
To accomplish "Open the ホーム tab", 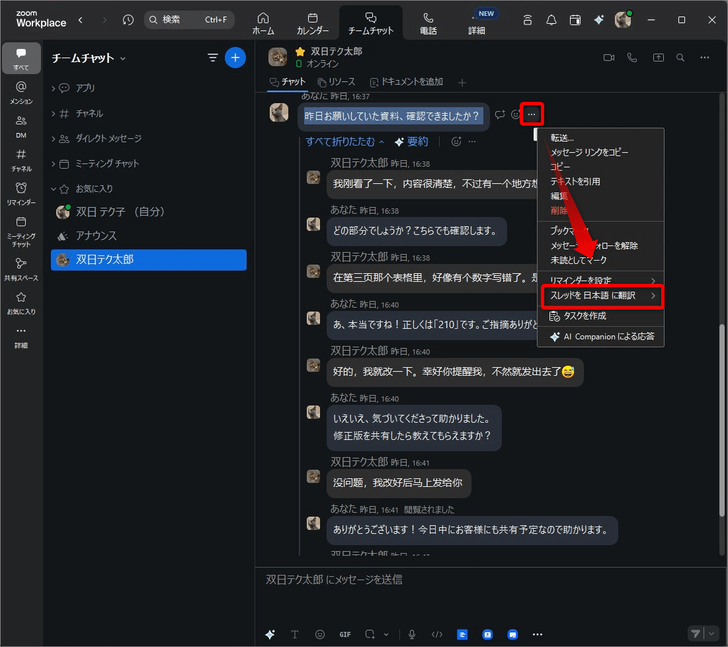I will pyautogui.click(x=263, y=23).
